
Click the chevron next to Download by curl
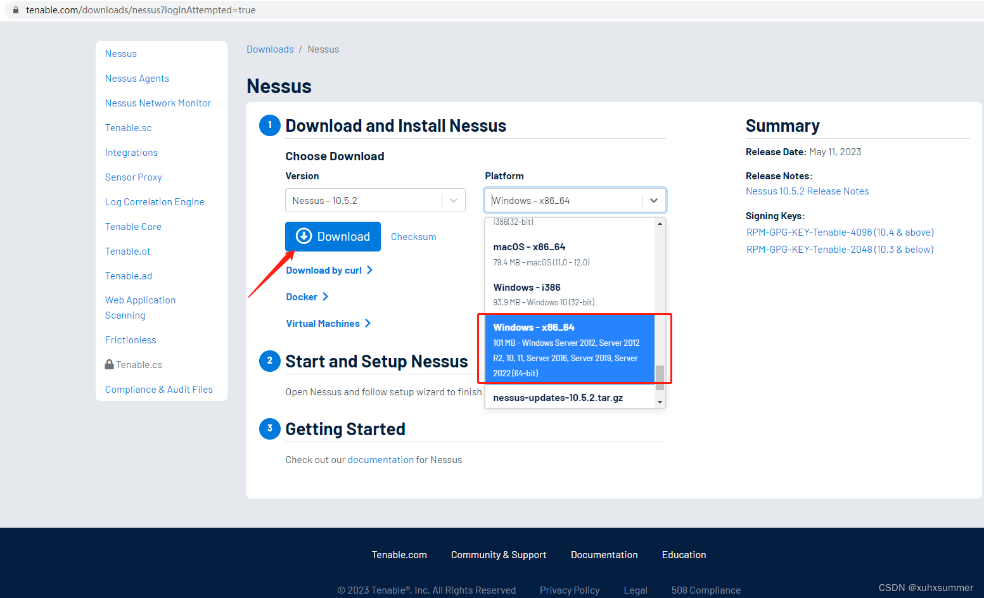tap(369, 270)
